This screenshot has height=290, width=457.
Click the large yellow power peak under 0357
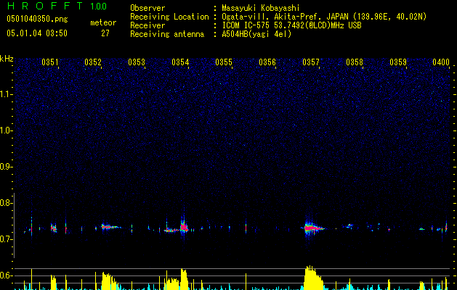pyautogui.click(x=313, y=278)
